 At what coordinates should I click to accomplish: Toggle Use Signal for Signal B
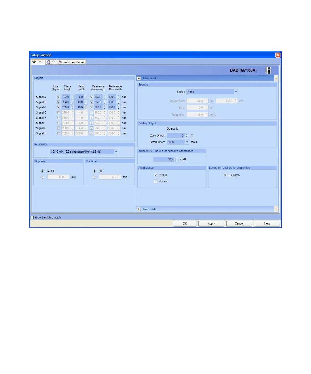click(58, 102)
